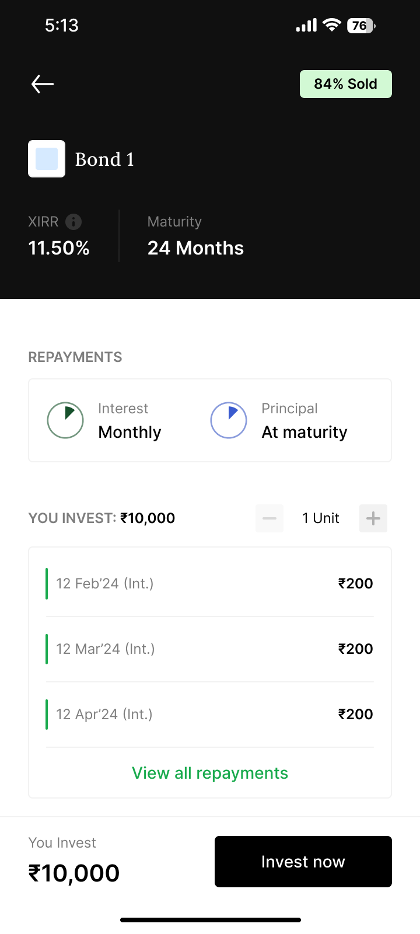420x934 pixels.
Task: Open the View all repayments link
Action: pos(210,773)
